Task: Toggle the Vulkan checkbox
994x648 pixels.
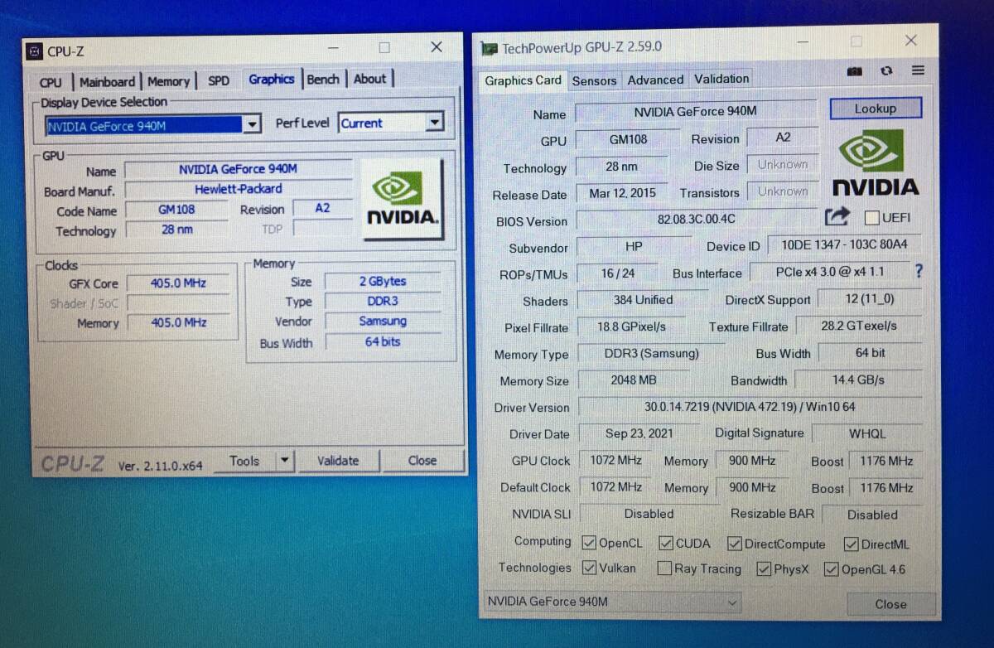Action: point(589,568)
